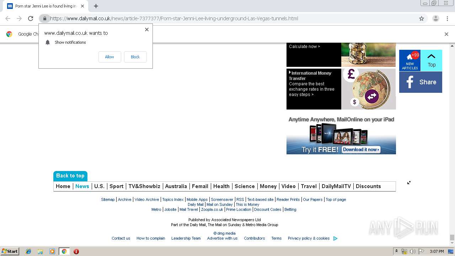Open the Australia section
Image resolution: width=455 pixels, height=256 pixels.
176,186
